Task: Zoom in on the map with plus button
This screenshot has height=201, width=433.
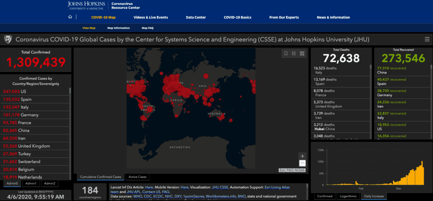Action: pos(302,156)
